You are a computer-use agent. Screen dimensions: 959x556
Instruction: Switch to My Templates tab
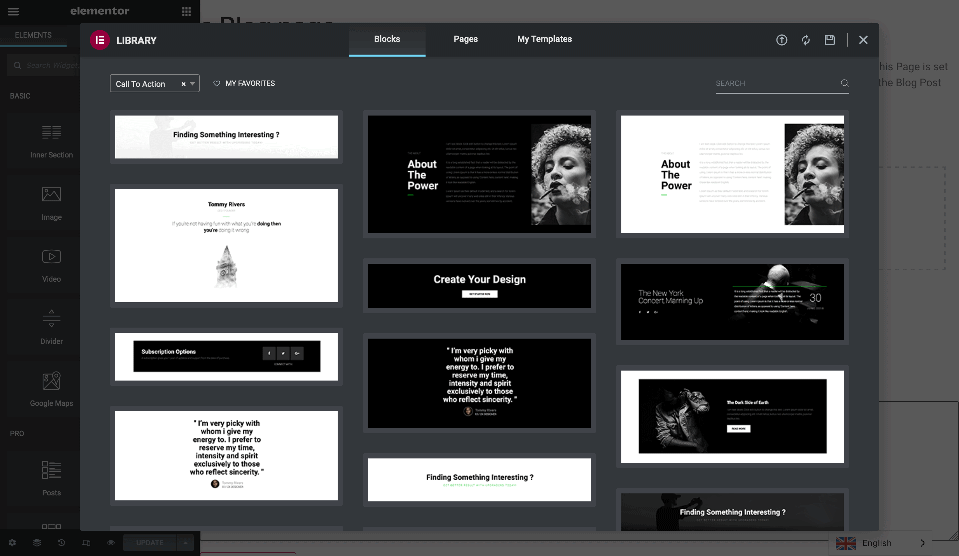coord(545,38)
